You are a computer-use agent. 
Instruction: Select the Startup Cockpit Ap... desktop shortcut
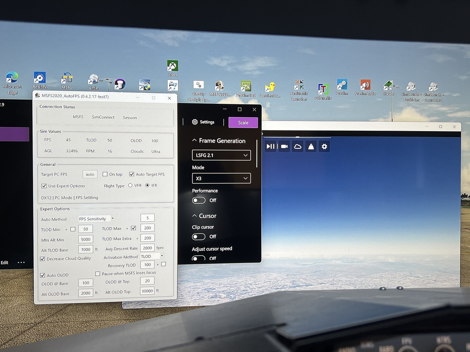pos(198,91)
